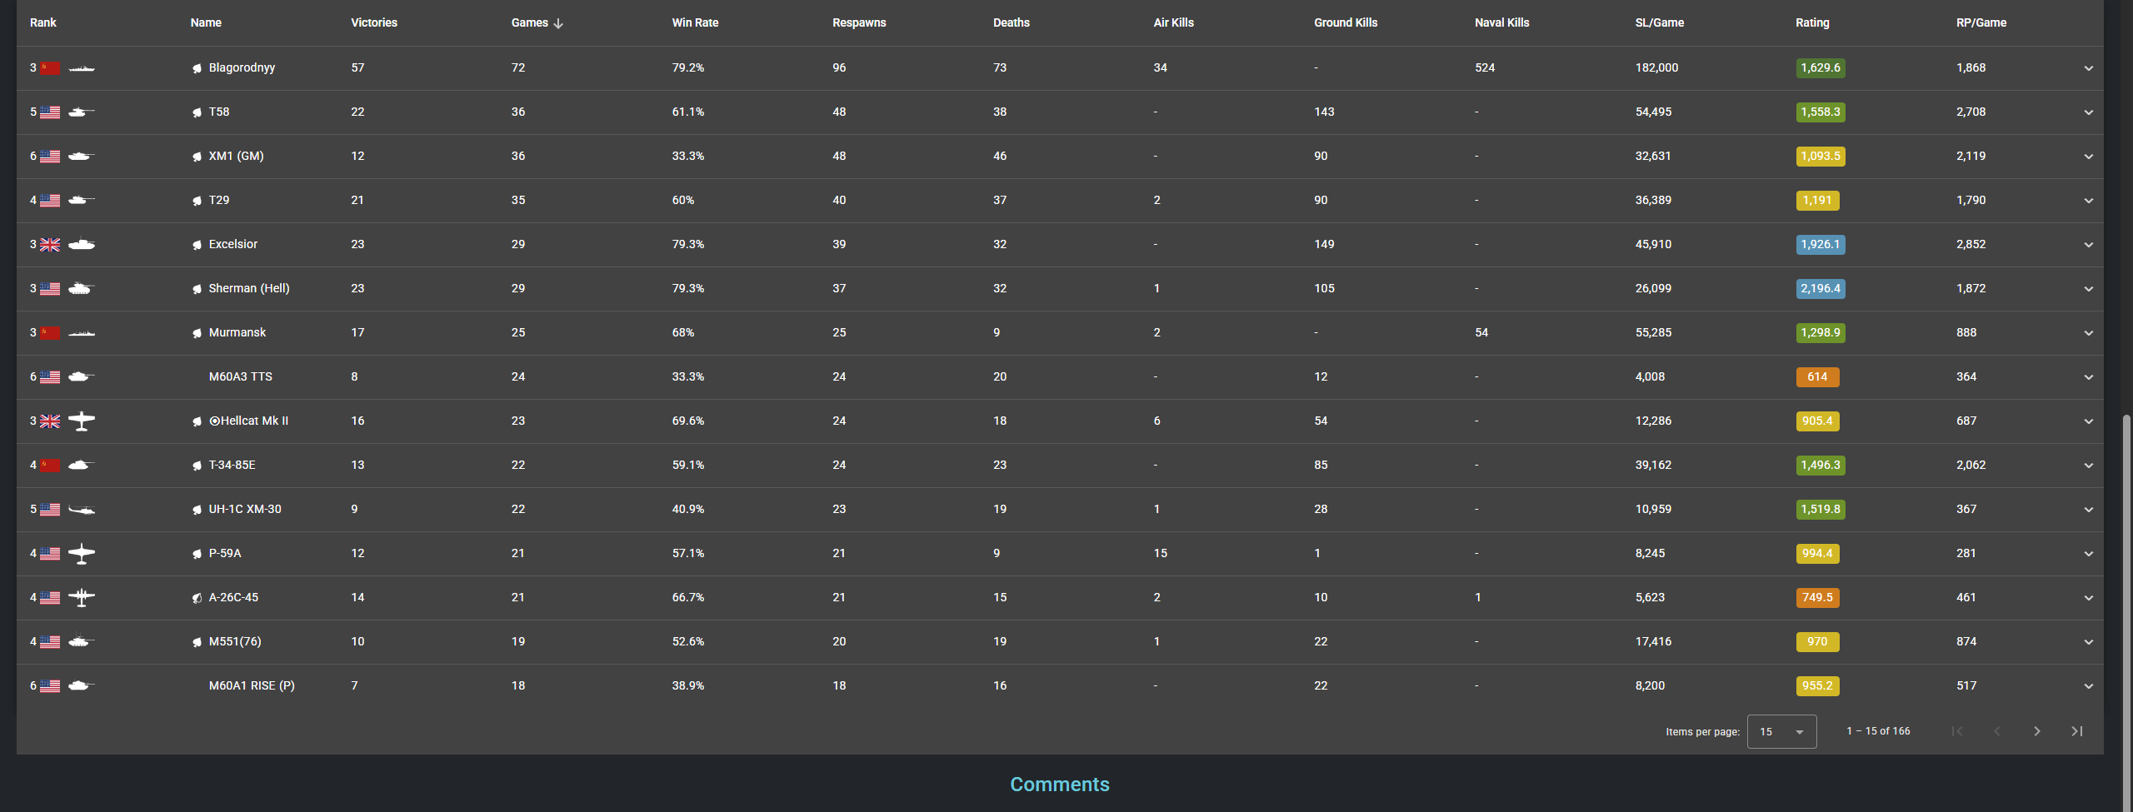Click the 2,196.4 blue rating badge

1820,289
